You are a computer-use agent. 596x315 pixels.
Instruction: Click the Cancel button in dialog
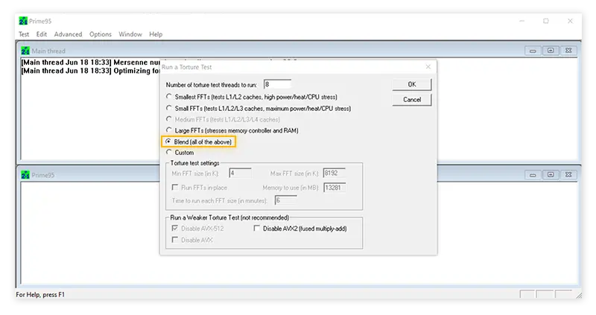tap(412, 100)
